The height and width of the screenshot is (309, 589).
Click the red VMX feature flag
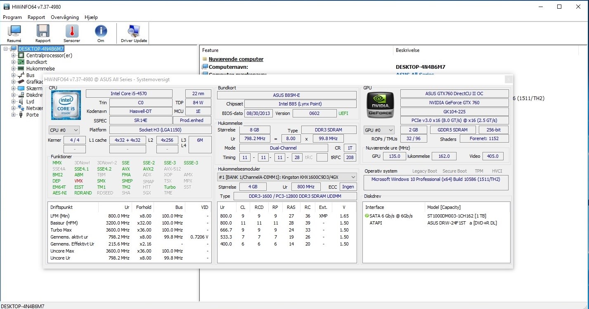coord(78,181)
